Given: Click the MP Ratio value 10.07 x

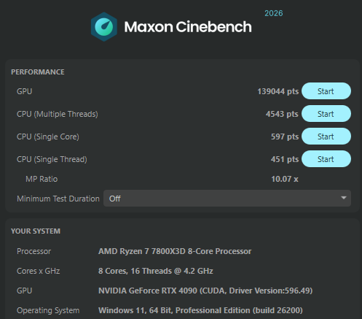Looking at the screenshot, I should 285,179.
